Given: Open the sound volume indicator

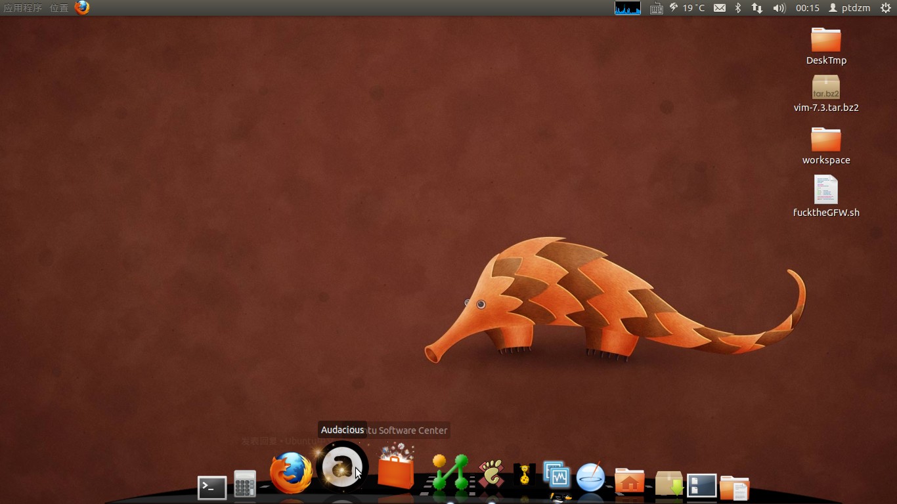Looking at the screenshot, I should point(779,8).
